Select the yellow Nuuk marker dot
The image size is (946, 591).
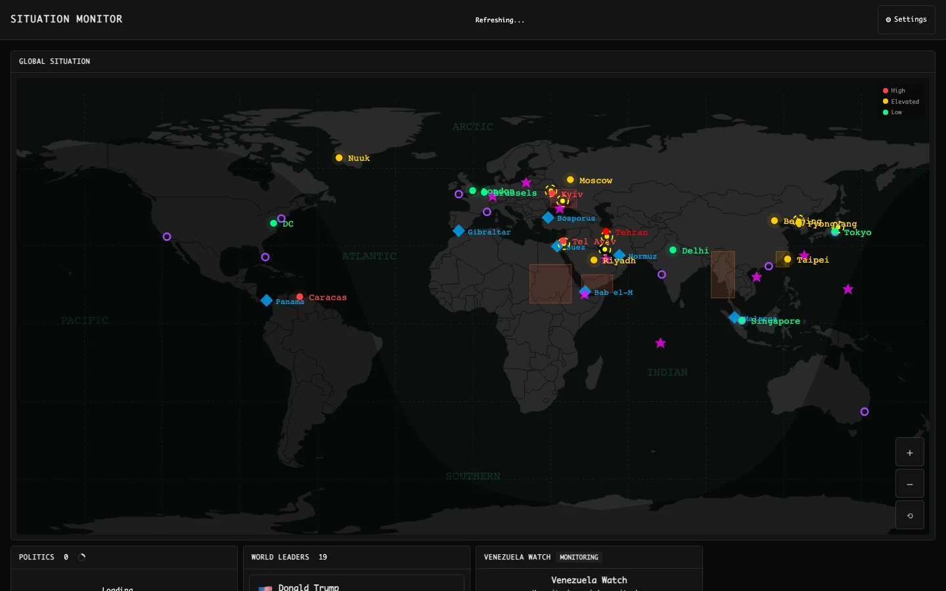[339, 158]
